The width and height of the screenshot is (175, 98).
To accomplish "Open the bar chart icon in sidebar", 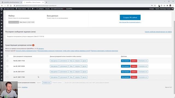I will [2, 59].
